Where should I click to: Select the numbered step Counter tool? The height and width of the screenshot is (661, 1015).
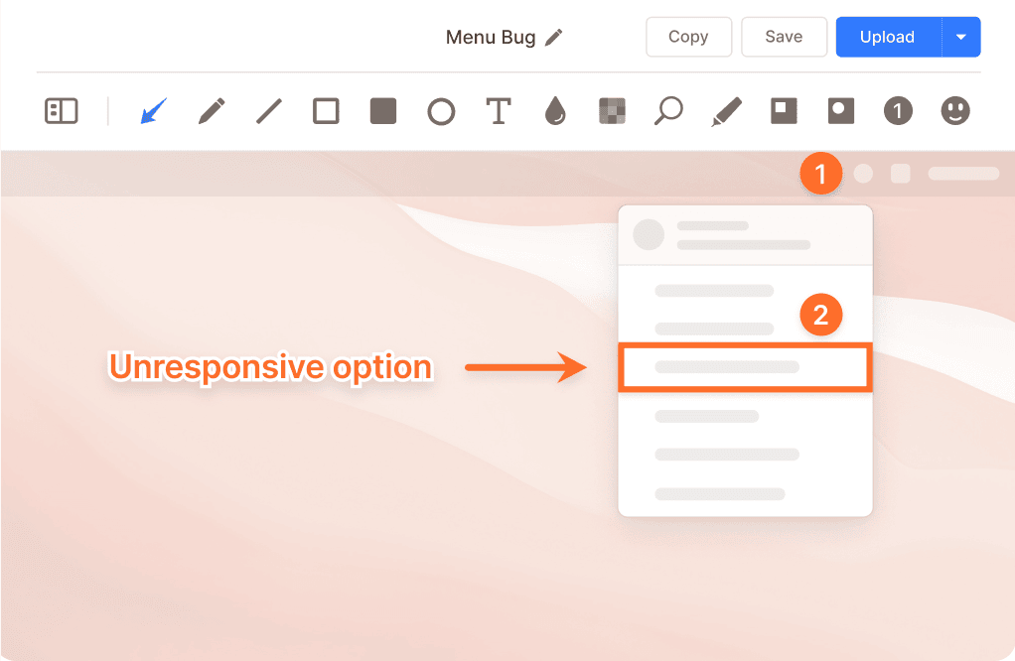tap(898, 111)
